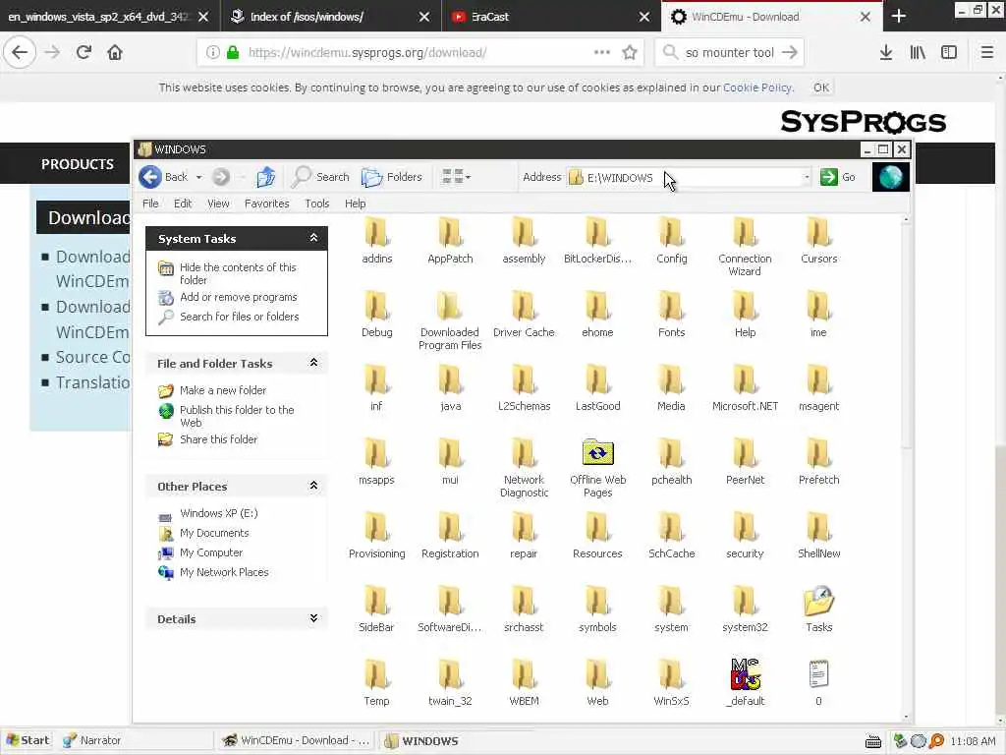The width and height of the screenshot is (1006, 755).
Task: Select the assembly folder icon
Action: click(x=525, y=233)
